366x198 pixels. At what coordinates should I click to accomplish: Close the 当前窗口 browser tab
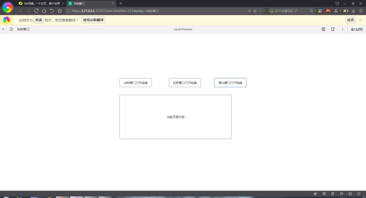(x=113, y=4)
